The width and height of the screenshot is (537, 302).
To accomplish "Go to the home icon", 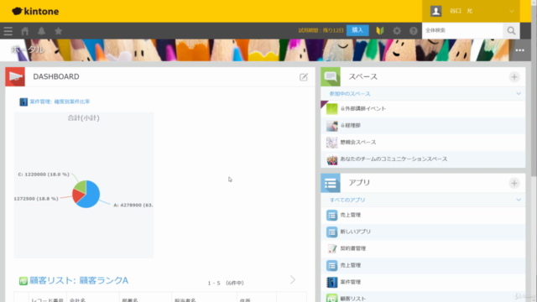I will click(25, 31).
